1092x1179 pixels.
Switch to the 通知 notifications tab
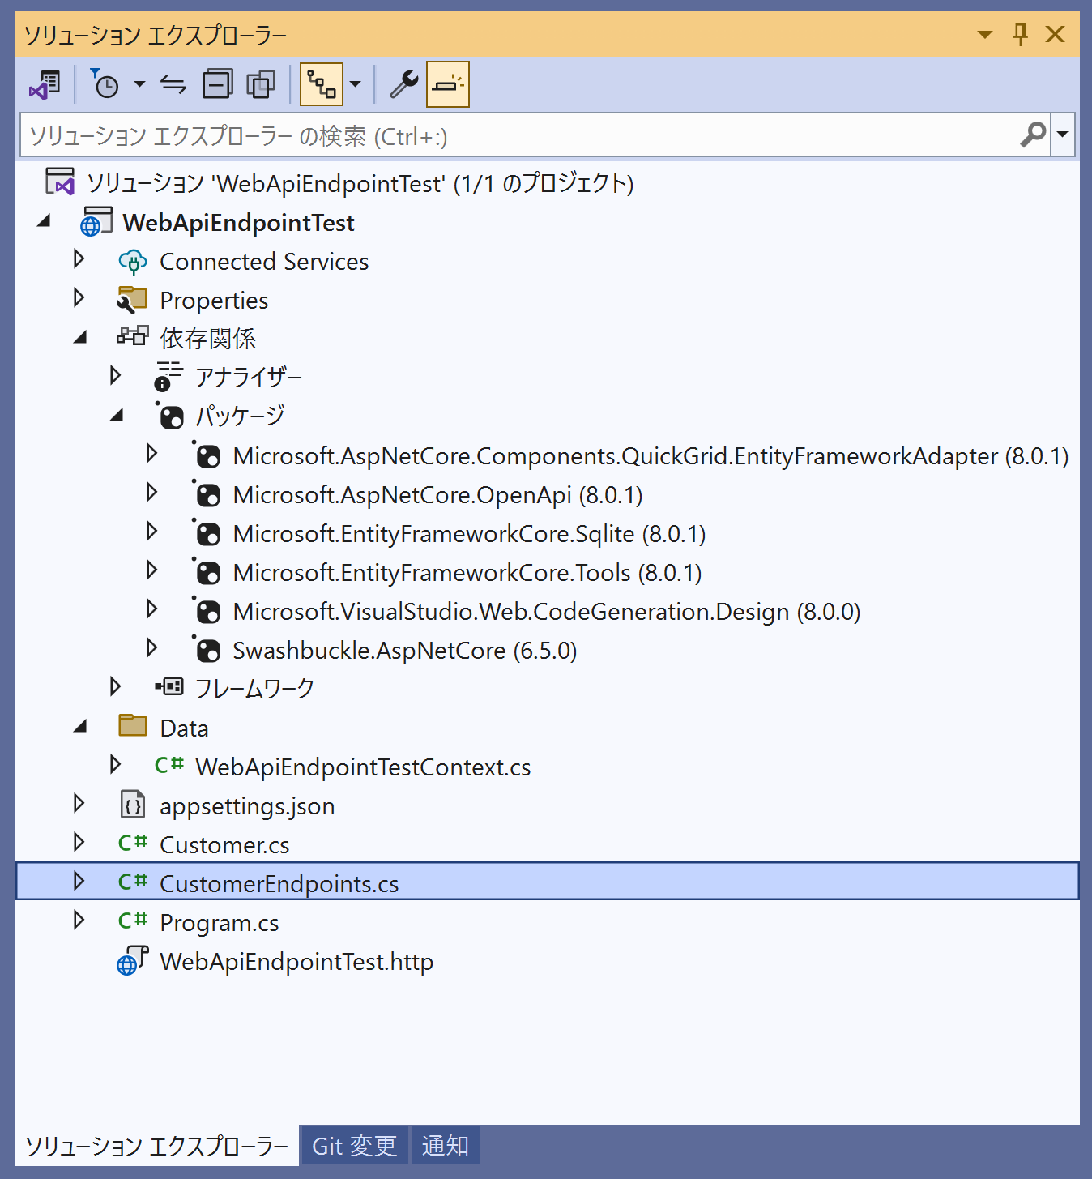pyautogui.click(x=446, y=1145)
